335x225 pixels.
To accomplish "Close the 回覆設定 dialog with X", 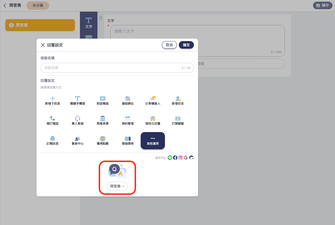I will [43, 45].
